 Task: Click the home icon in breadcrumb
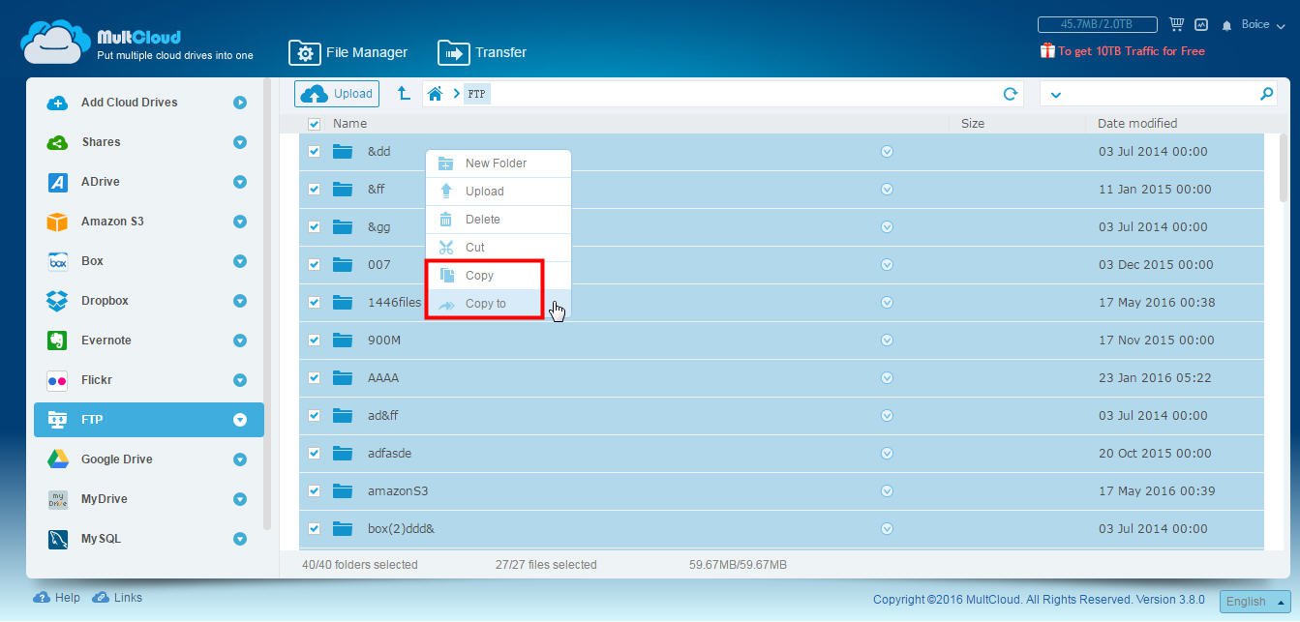click(436, 94)
